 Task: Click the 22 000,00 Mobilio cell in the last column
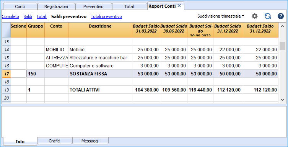coord(260,50)
